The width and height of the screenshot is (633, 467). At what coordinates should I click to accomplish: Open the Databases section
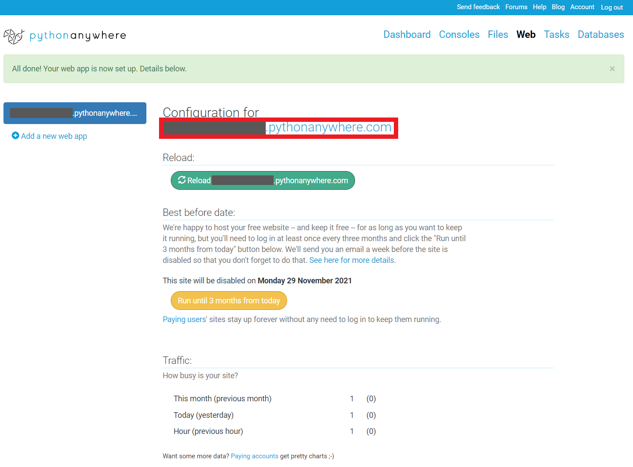[601, 34]
